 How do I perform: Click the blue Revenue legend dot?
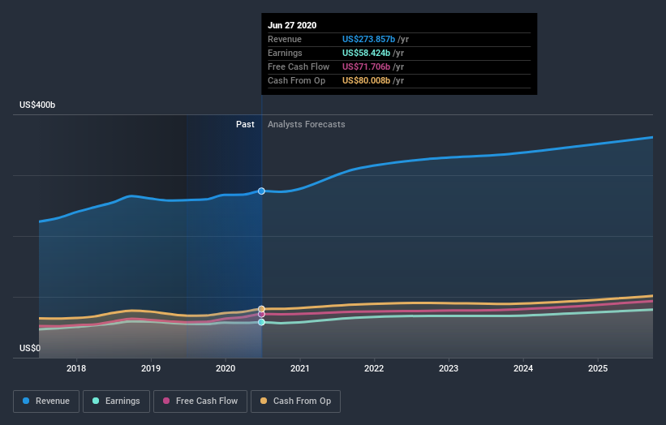click(26, 401)
